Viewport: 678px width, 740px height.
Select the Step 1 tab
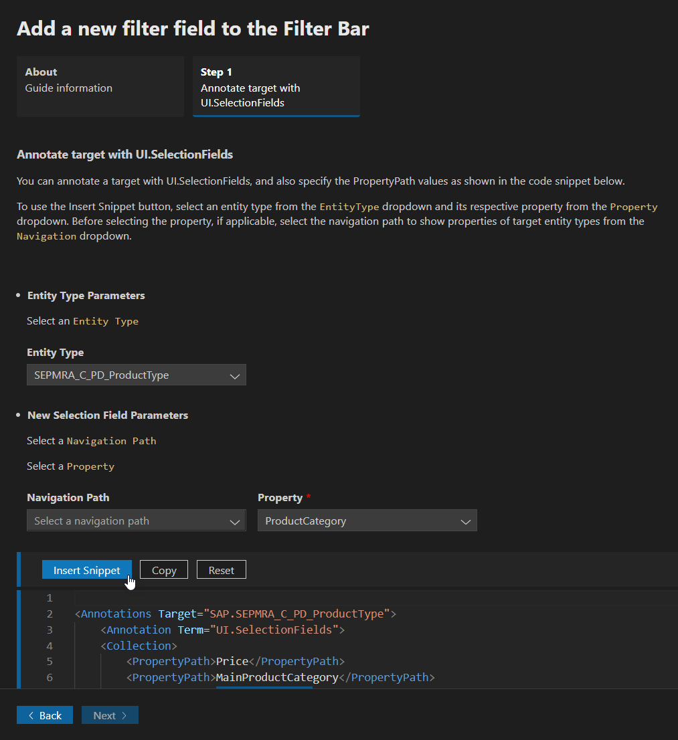coord(276,87)
